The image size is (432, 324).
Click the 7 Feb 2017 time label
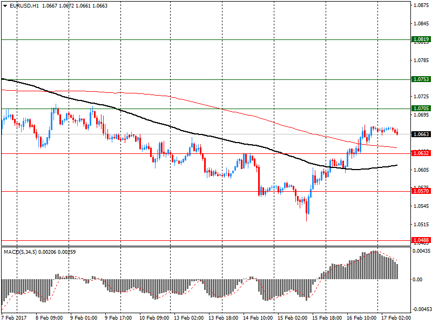pyautogui.click(x=14, y=318)
